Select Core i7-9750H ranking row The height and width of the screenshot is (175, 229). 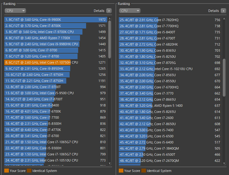pyautogui.click(x=56, y=75)
